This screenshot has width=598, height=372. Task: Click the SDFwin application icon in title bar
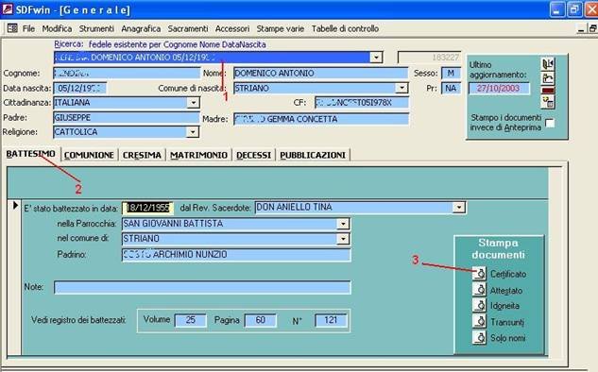coord(8,9)
